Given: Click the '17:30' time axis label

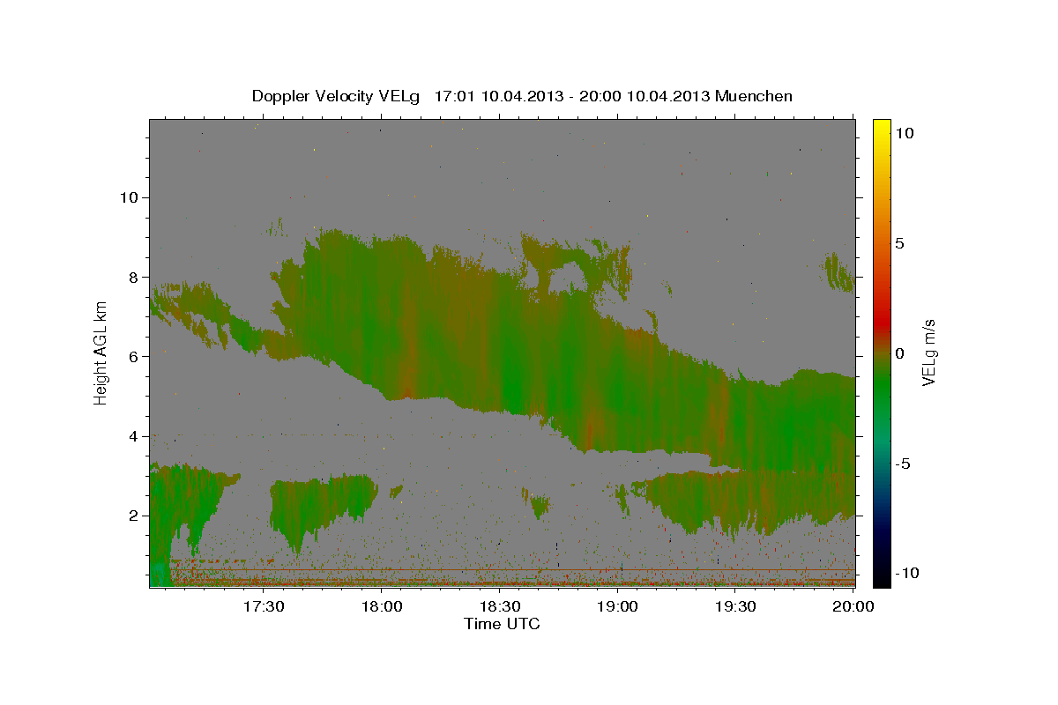Looking at the screenshot, I should [x=264, y=606].
